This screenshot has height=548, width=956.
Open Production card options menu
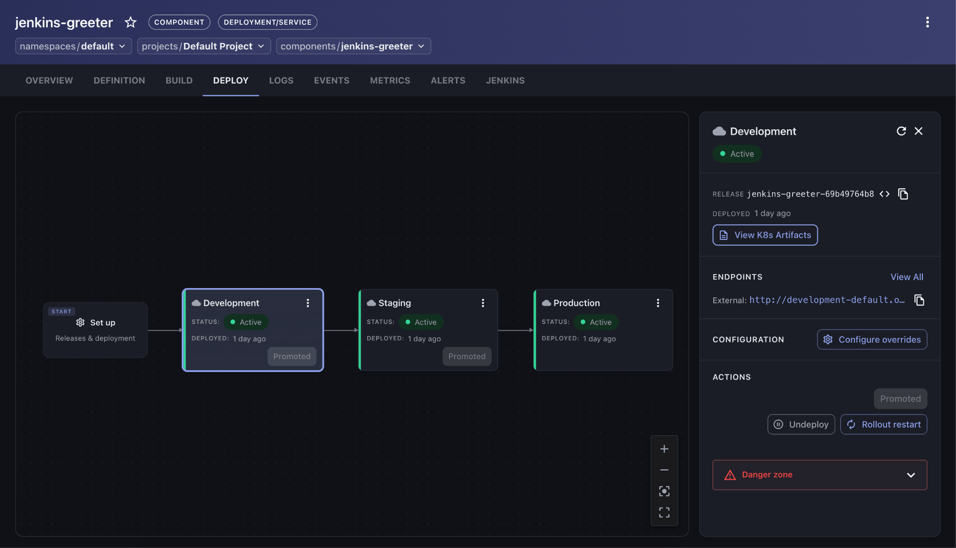(658, 303)
